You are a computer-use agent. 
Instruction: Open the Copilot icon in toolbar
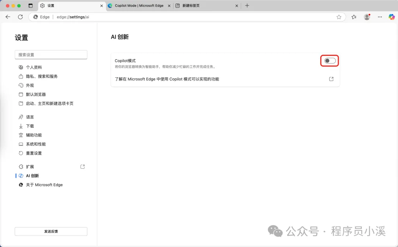coord(392,17)
